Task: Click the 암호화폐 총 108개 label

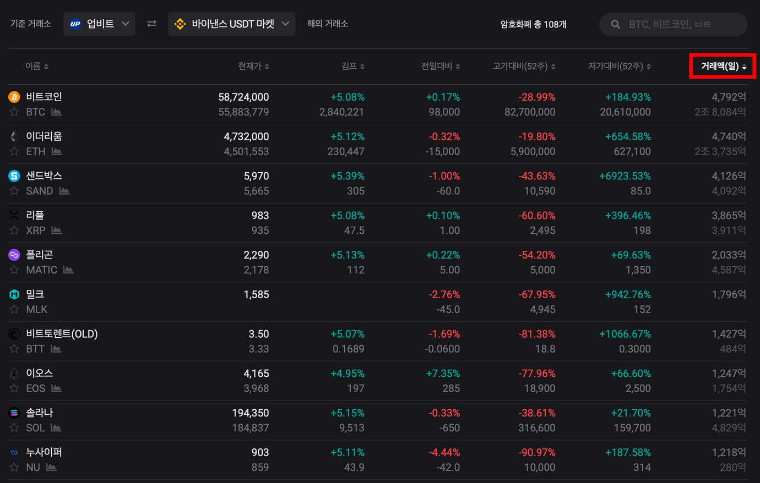Action: click(533, 24)
